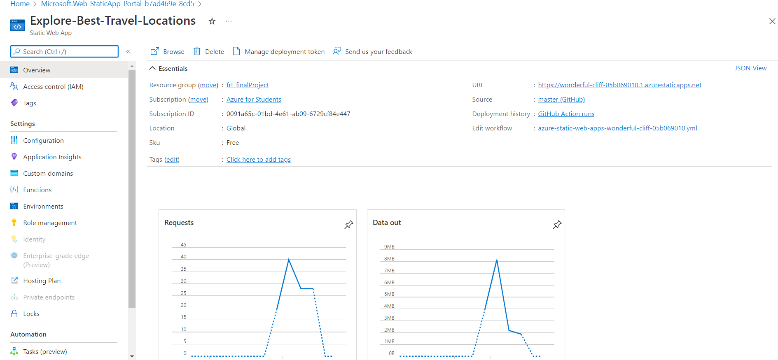
Task: Open the master (GitHub) source link
Action: (561, 100)
